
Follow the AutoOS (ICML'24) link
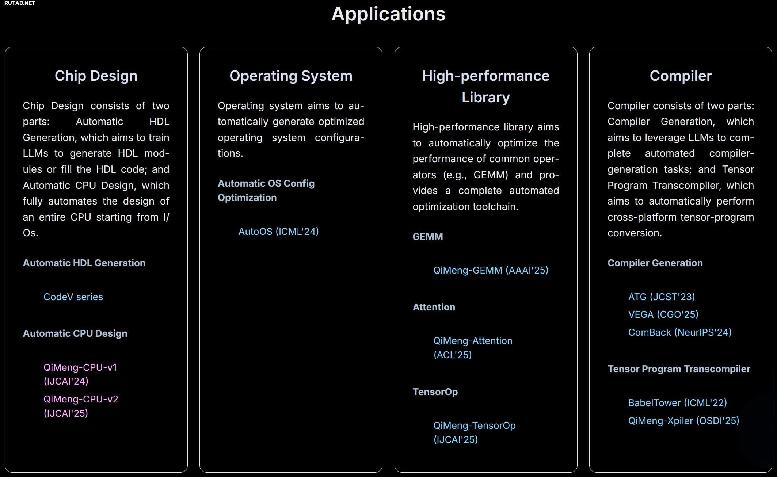278,232
